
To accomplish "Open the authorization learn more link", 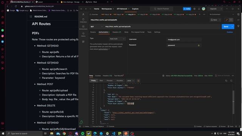I will pyautogui.click(x=103, y=49).
